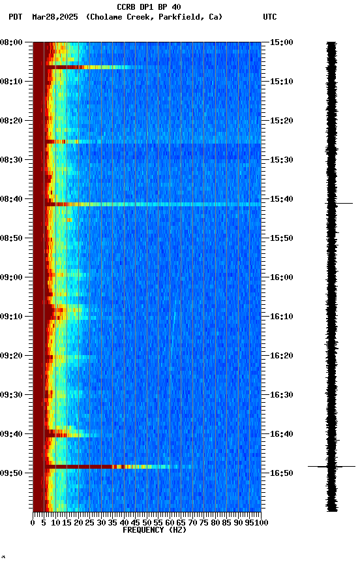Click the '09:10' PDT time label
Screen dimensions: 360x564
[x=11, y=317]
